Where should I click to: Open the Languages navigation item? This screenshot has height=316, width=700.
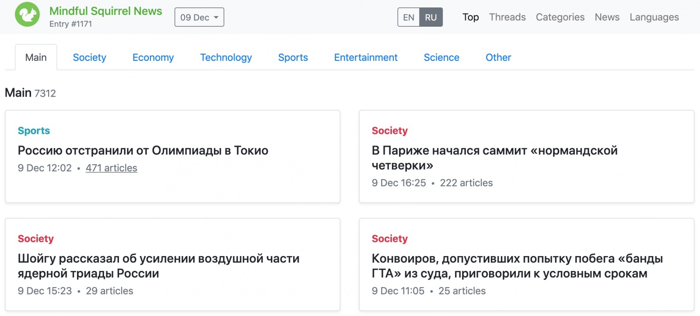point(654,17)
